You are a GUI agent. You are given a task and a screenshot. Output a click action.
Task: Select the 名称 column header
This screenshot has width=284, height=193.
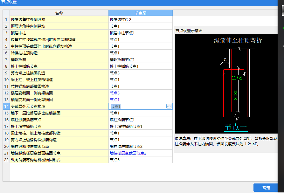coord(59,13)
